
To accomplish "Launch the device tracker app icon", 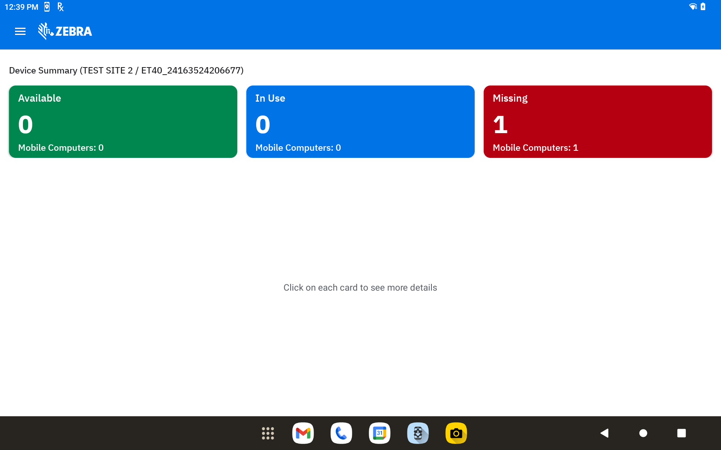I will tap(418, 433).
